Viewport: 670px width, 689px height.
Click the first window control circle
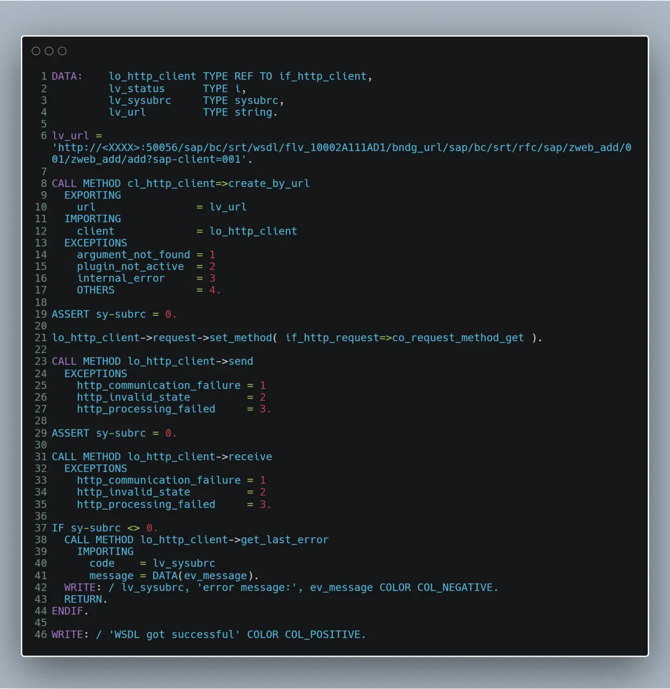[36, 51]
